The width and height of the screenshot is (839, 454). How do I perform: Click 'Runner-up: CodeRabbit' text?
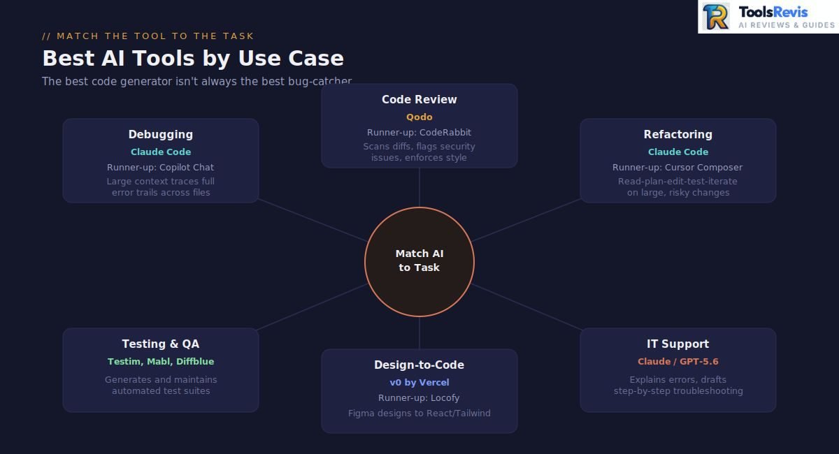pyautogui.click(x=419, y=133)
